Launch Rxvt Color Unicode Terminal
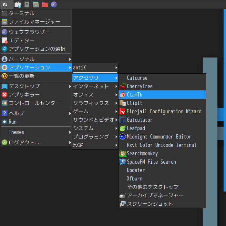This screenshot has width=226, height=226. (x=162, y=145)
